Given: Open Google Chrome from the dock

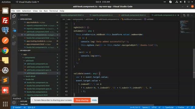Looking at the screenshot, I should [x=5, y=51].
